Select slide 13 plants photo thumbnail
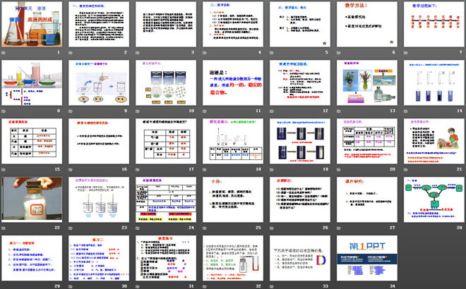This screenshot has width=466, height=289. point(367,82)
